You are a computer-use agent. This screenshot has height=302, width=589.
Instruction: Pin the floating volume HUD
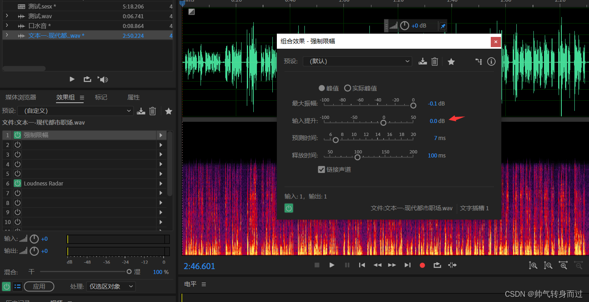click(x=443, y=26)
